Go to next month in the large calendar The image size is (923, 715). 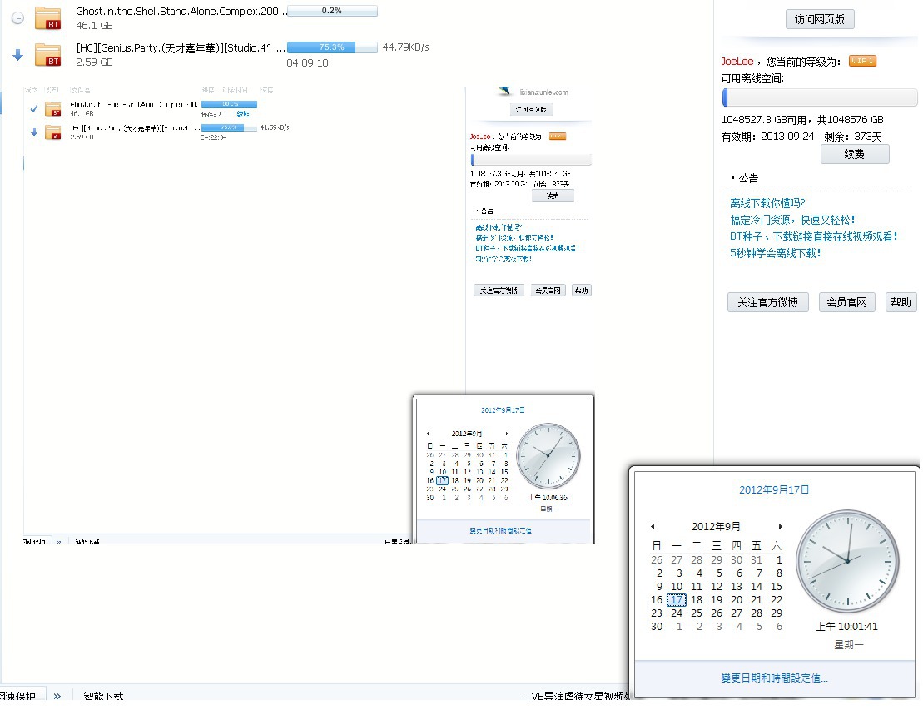(780, 526)
